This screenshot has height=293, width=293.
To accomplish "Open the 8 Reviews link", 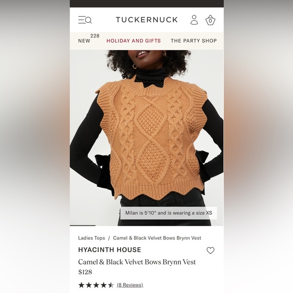I will pyautogui.click(x=130, y=285).
